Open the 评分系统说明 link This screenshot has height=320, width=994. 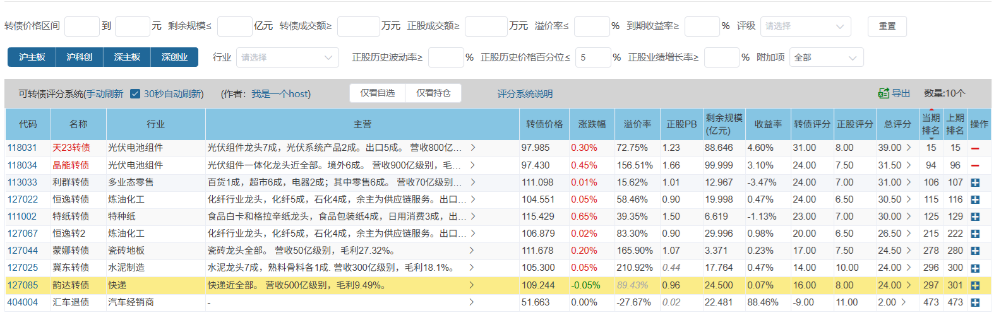pyautogui.click(x=525, y=94)
